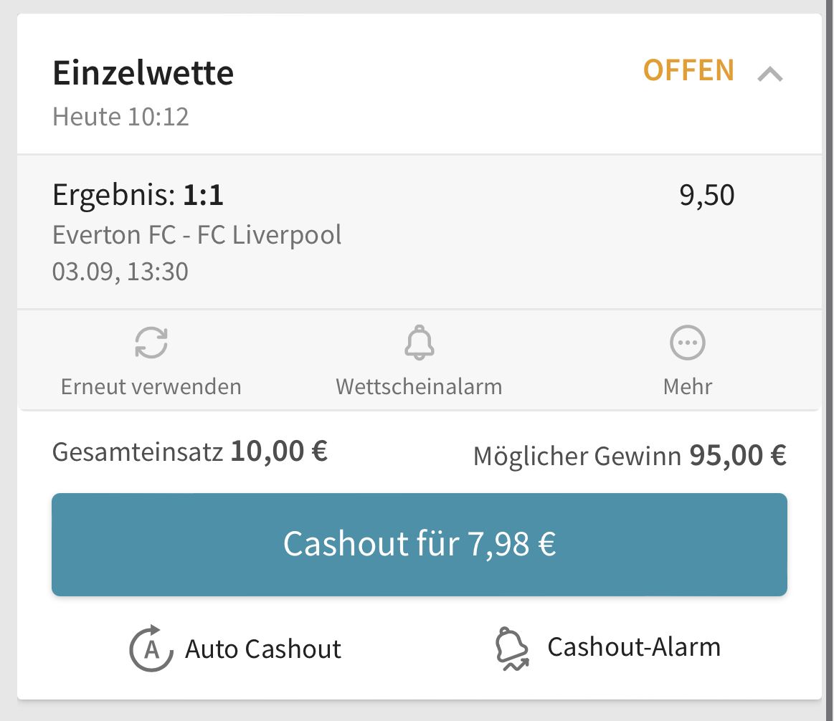Open the Everton FC - FC Liverpool match
834x721 pixels.
pyautogui.click(x=196, y=235)
